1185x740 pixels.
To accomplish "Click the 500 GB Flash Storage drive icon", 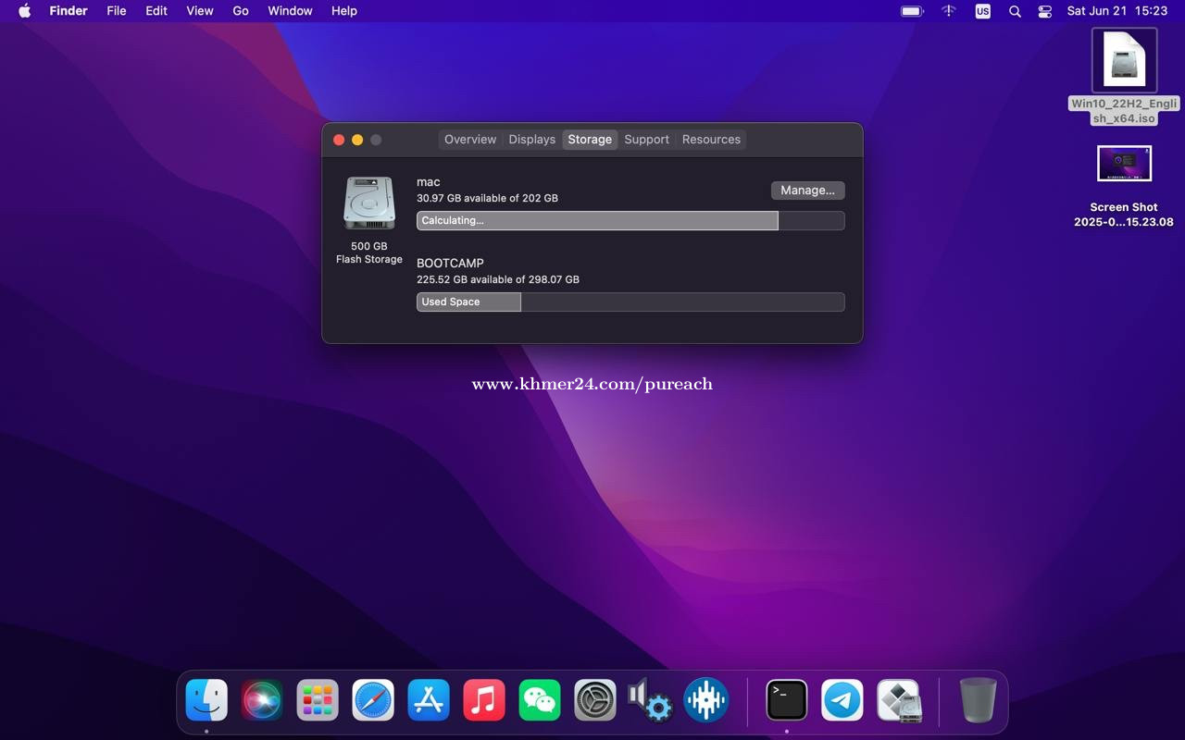I will [369, 203].
